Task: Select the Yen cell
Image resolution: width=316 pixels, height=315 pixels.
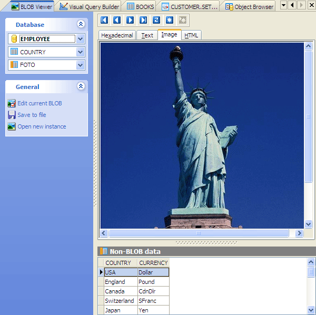Action: click(153, 310)
